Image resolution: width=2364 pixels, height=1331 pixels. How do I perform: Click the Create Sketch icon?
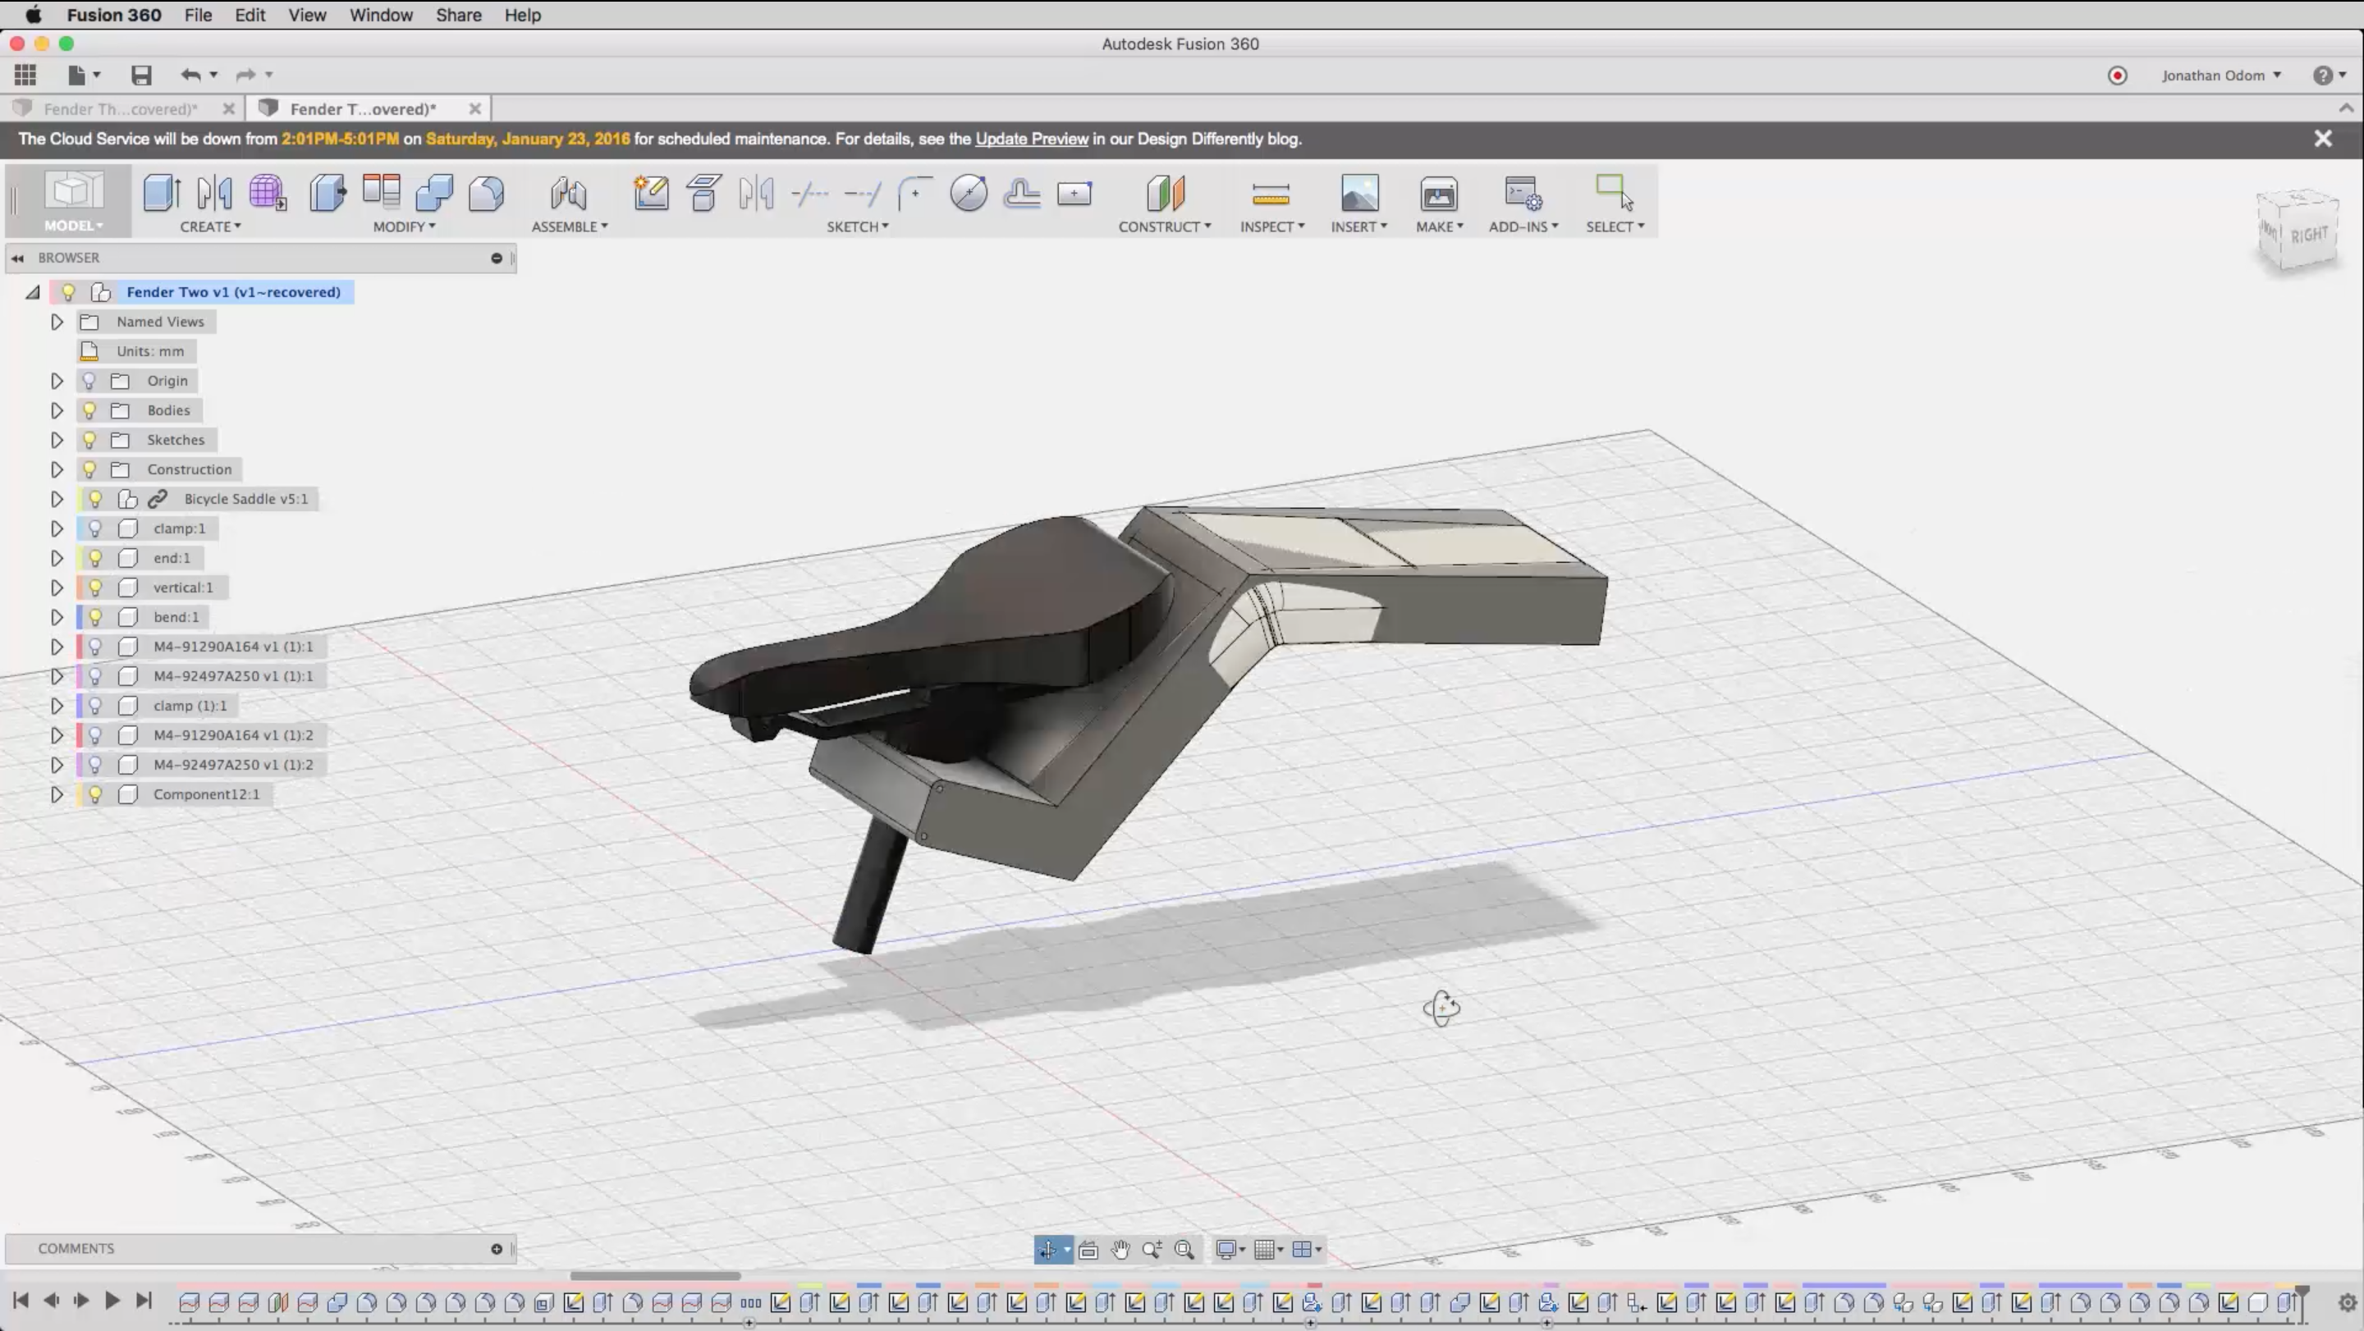(651, 194)
